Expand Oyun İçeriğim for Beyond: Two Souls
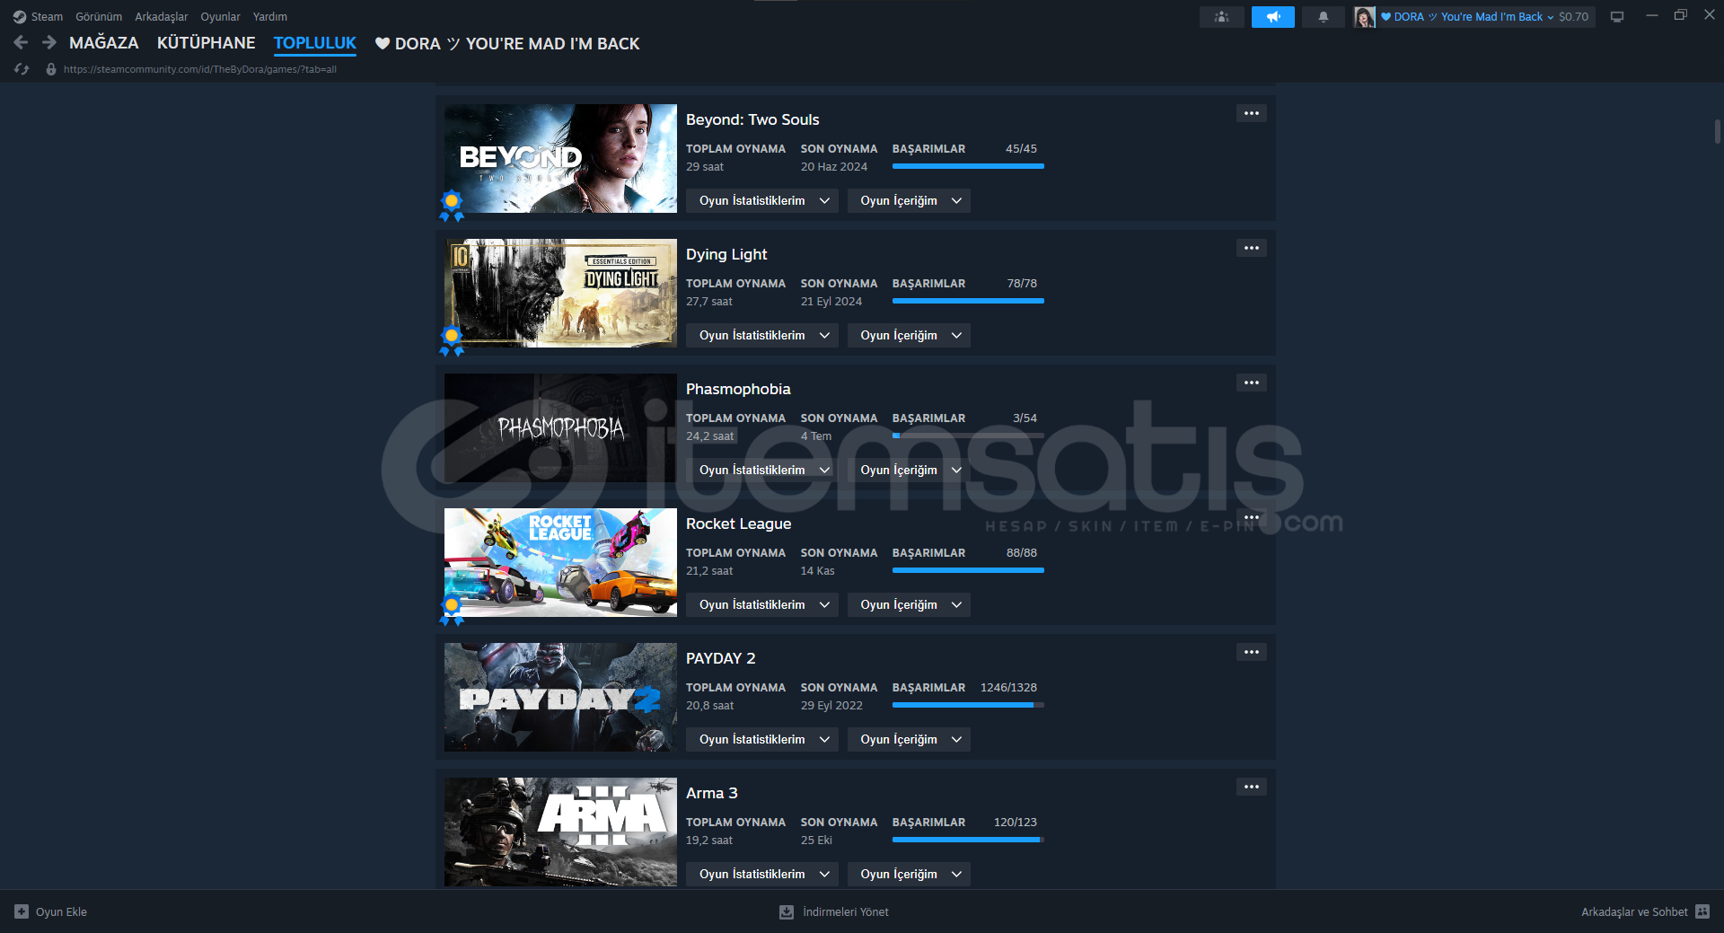The height and width of the screenshot is (933, 1724). pos(909,200)
